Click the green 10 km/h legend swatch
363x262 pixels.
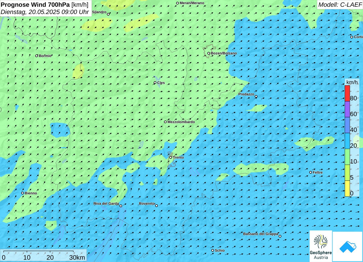tap(347, 157)
